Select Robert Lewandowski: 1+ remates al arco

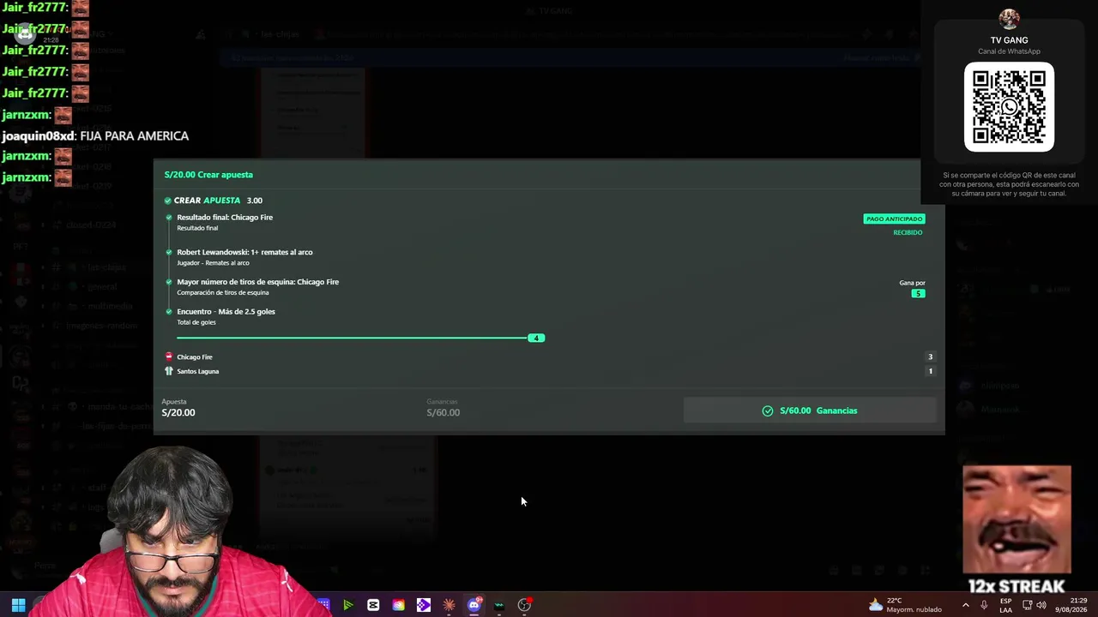click(244, 252)
